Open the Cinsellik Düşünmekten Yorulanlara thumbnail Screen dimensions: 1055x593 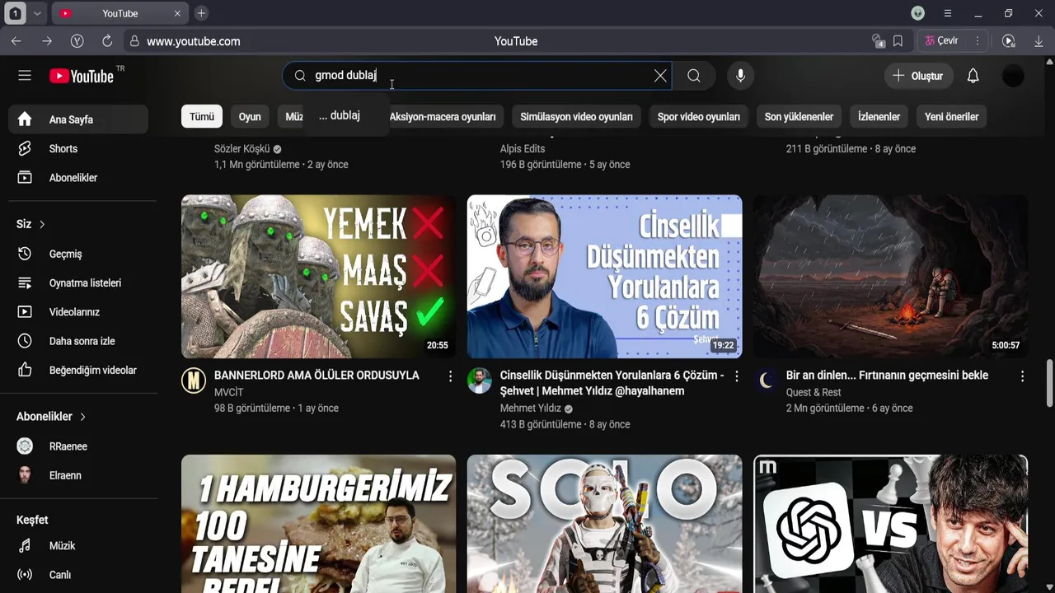pos(604,277)
